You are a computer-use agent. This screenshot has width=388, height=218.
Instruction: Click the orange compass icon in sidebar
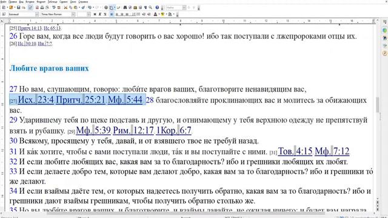click(x=385, y=53)
